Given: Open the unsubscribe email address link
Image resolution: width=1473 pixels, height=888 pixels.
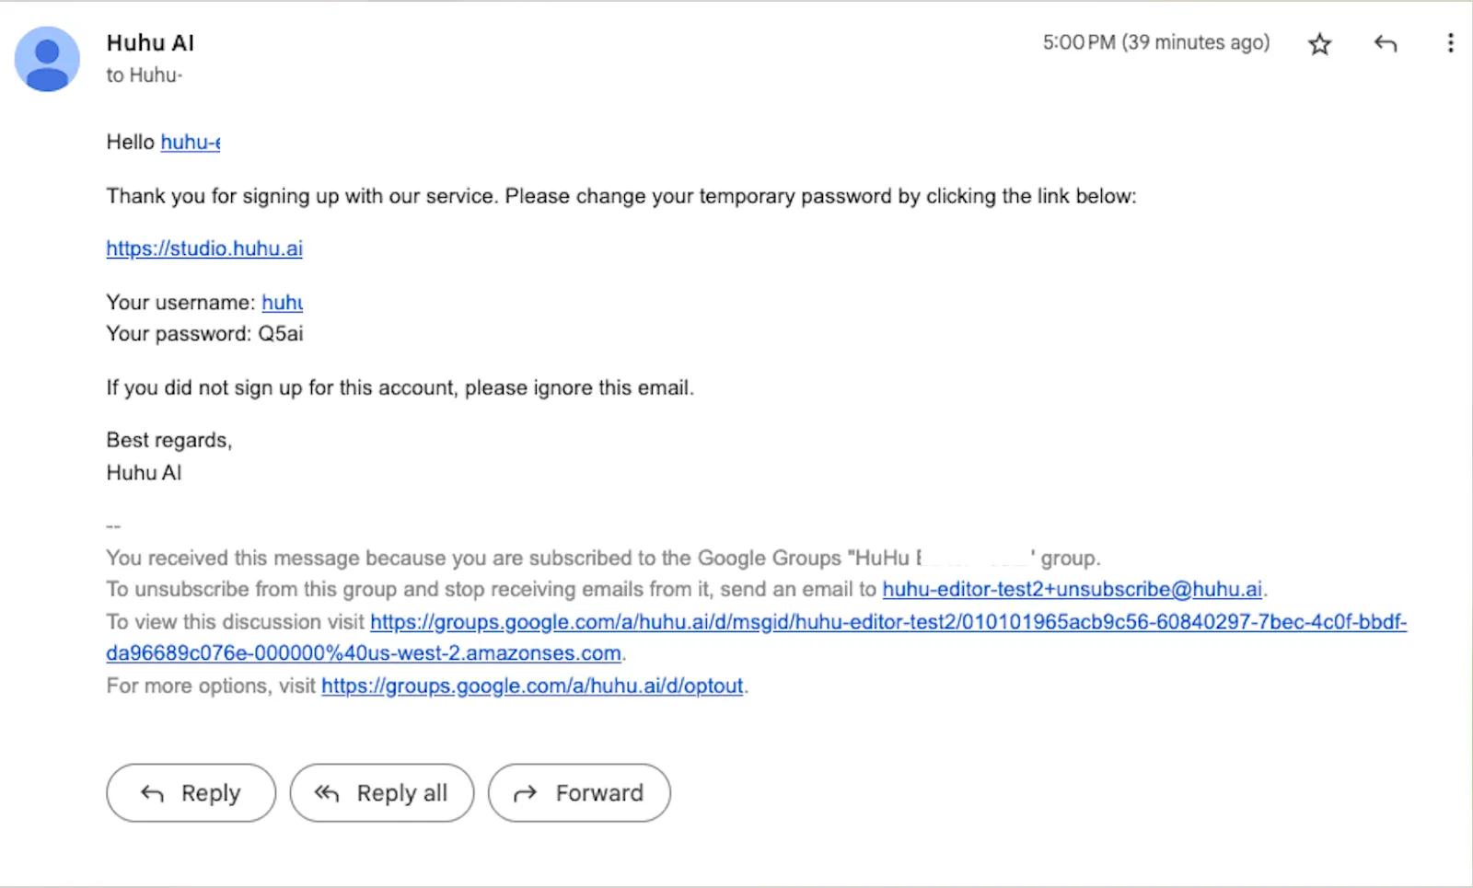Looking at the screenshot, I should point(1072,589).
